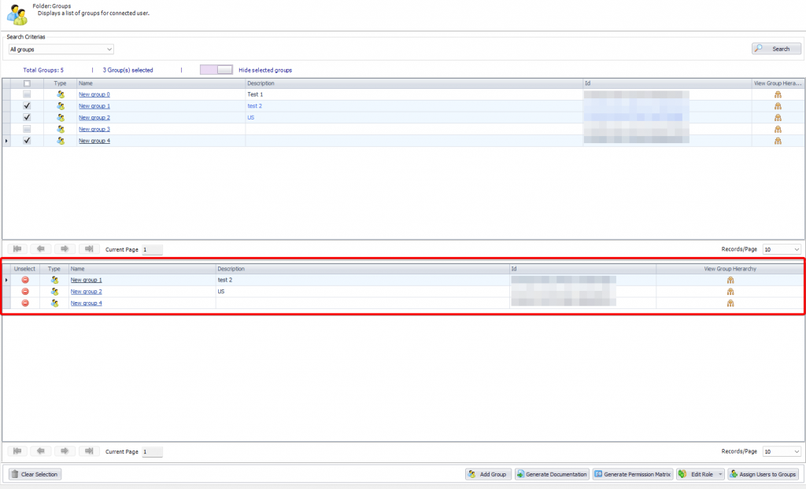View hierarchy of New group 4 in lower grid
Screen dimensions: 806x489
[730, 303]
